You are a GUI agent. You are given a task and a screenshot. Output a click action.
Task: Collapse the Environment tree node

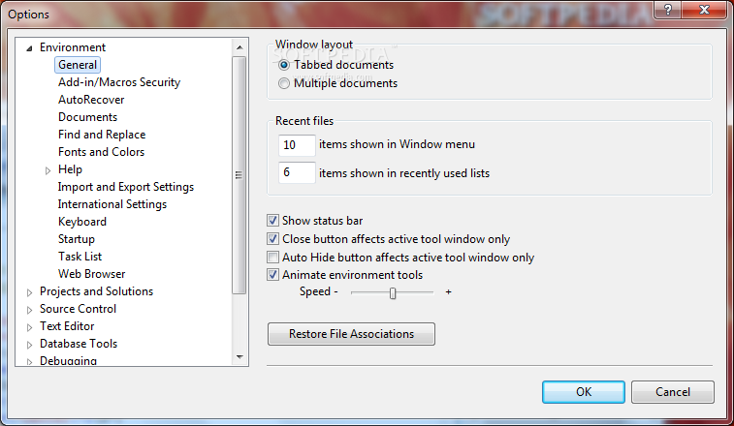pos(29,48)
